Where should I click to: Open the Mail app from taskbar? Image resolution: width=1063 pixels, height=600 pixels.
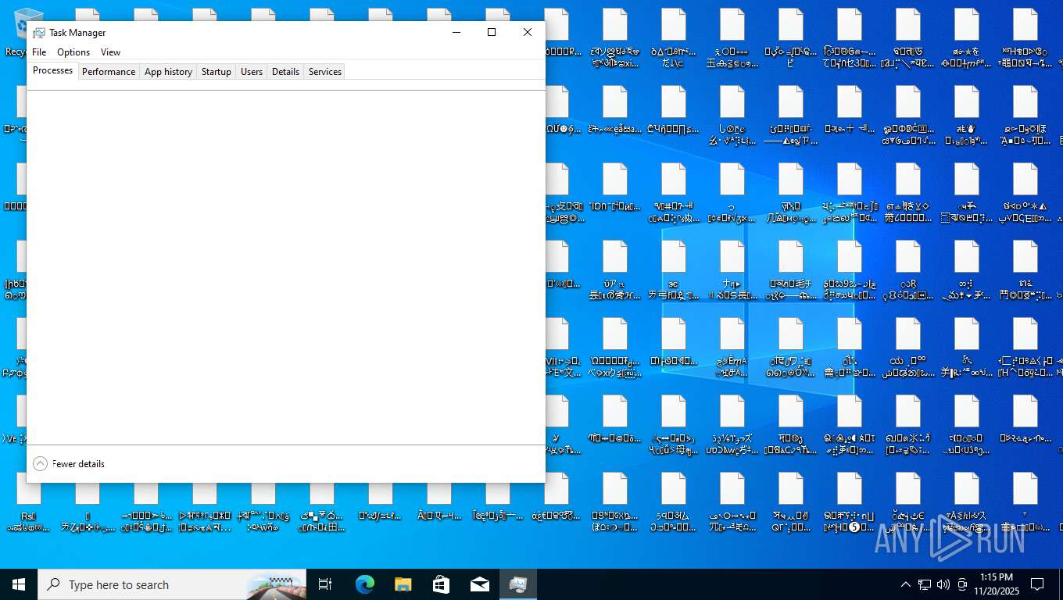pos(479,584)
